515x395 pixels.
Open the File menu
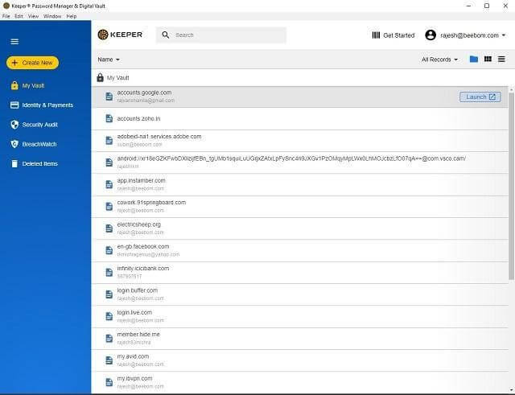[6, 16]
